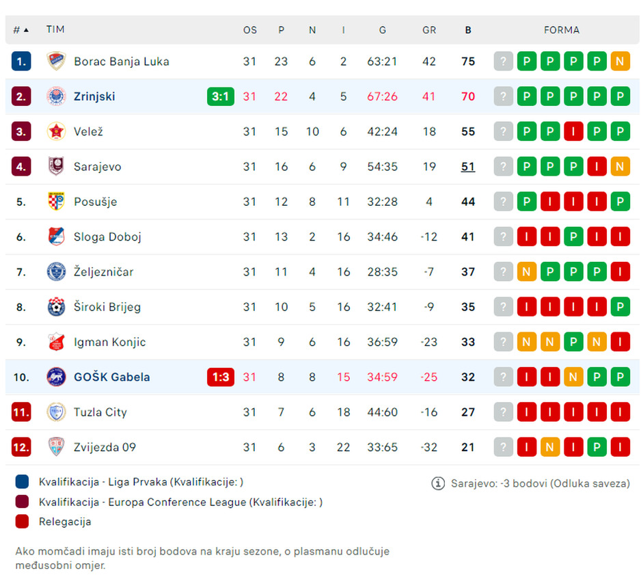Click Borac Banja Luka's orange N form badge
Screen dimensions: 641x575
pos(620,62)
